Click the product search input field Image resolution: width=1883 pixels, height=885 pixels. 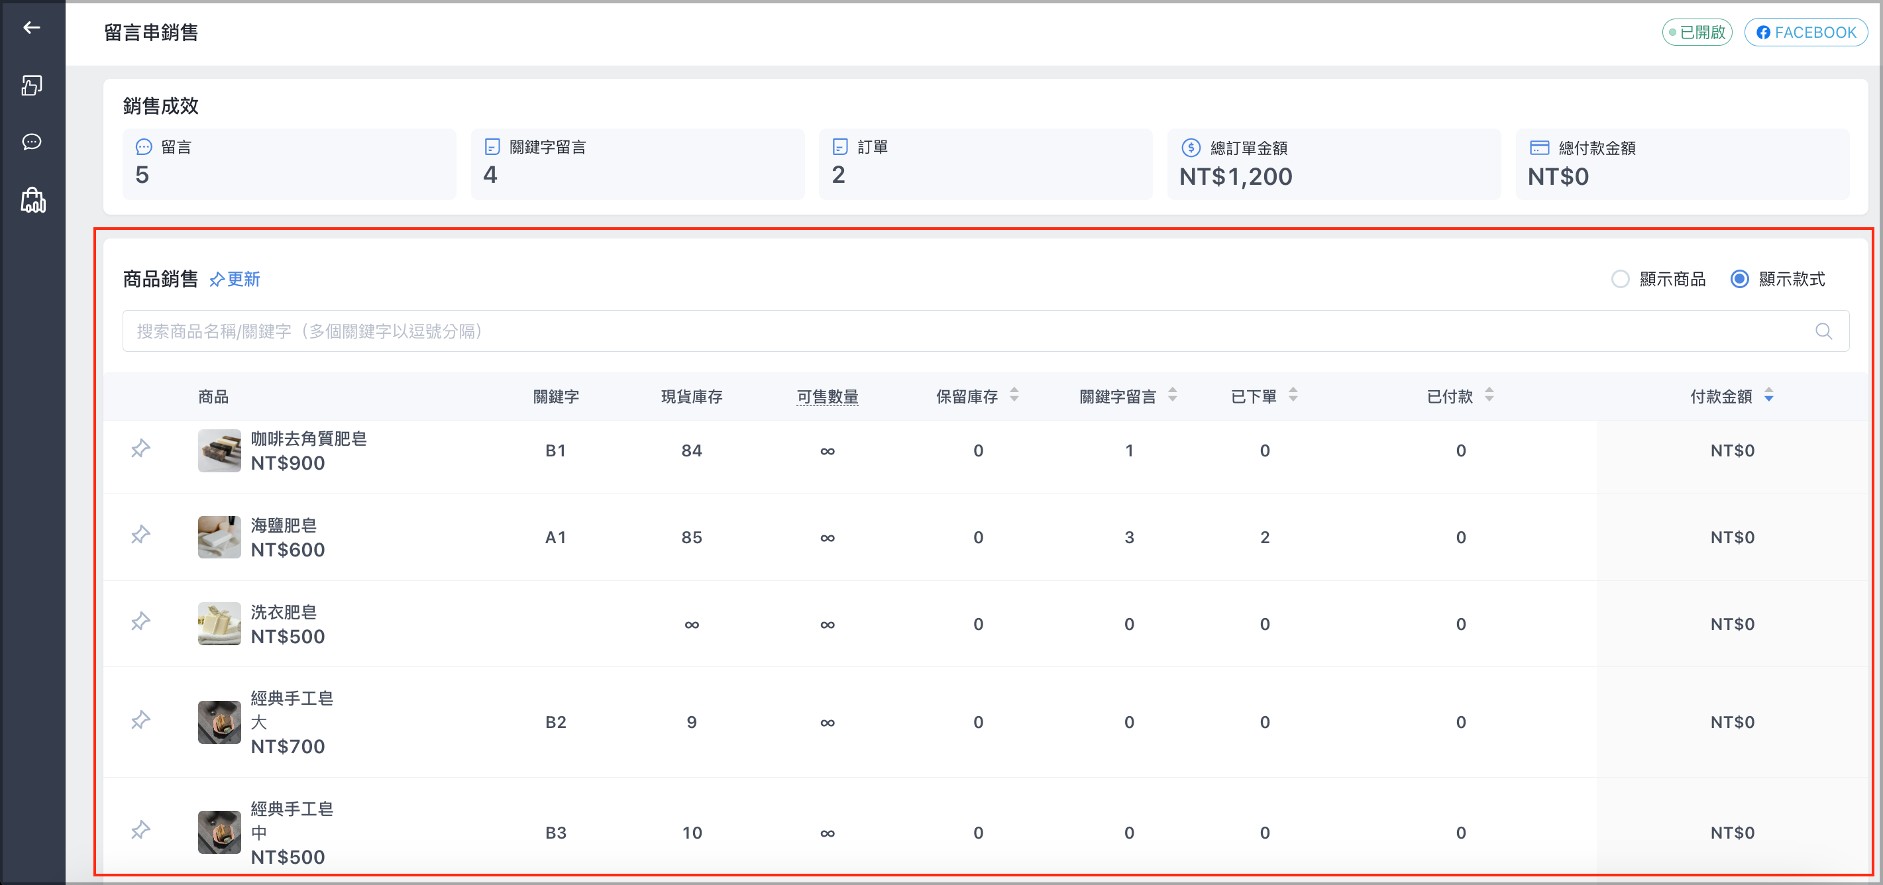coord(985,331)
